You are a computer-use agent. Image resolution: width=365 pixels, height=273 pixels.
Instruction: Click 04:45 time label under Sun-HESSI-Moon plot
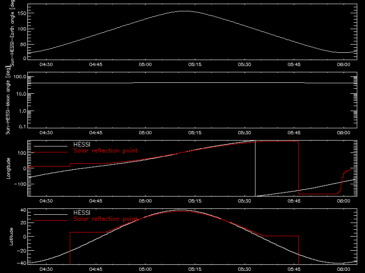pyautogui.click(x=96, y=133)
